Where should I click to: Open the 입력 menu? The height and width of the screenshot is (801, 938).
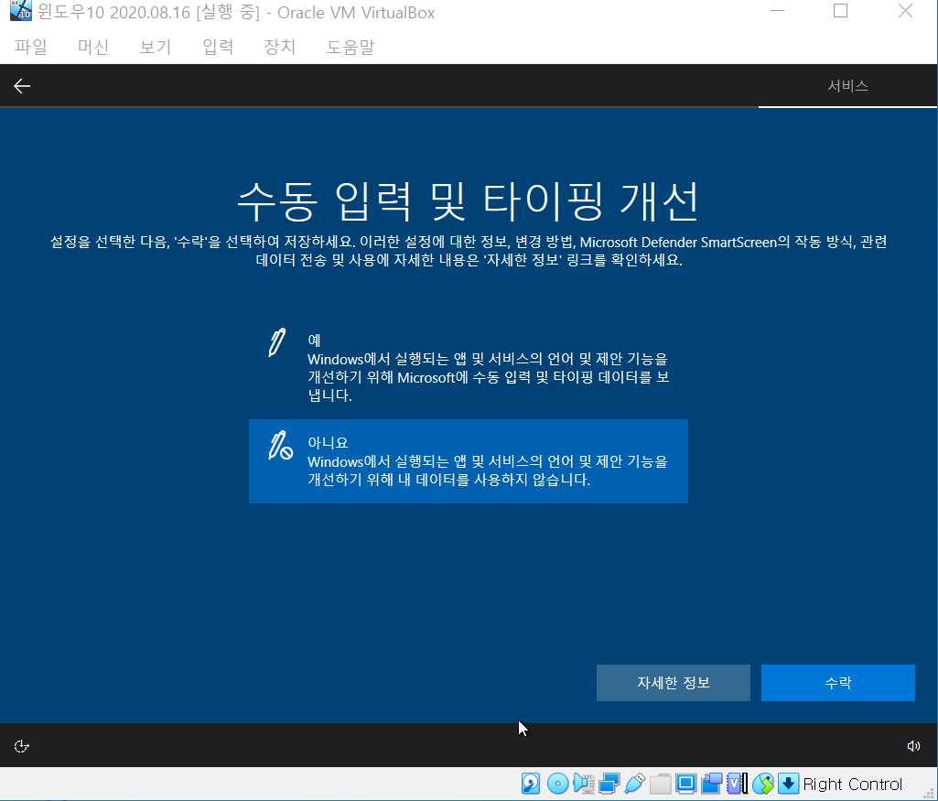(x=218, y=47)
